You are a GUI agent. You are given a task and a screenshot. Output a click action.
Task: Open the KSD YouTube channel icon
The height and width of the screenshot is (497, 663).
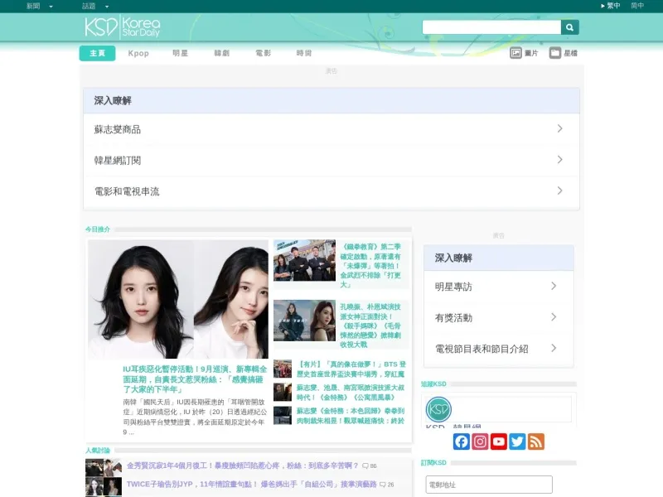[499, 442]
